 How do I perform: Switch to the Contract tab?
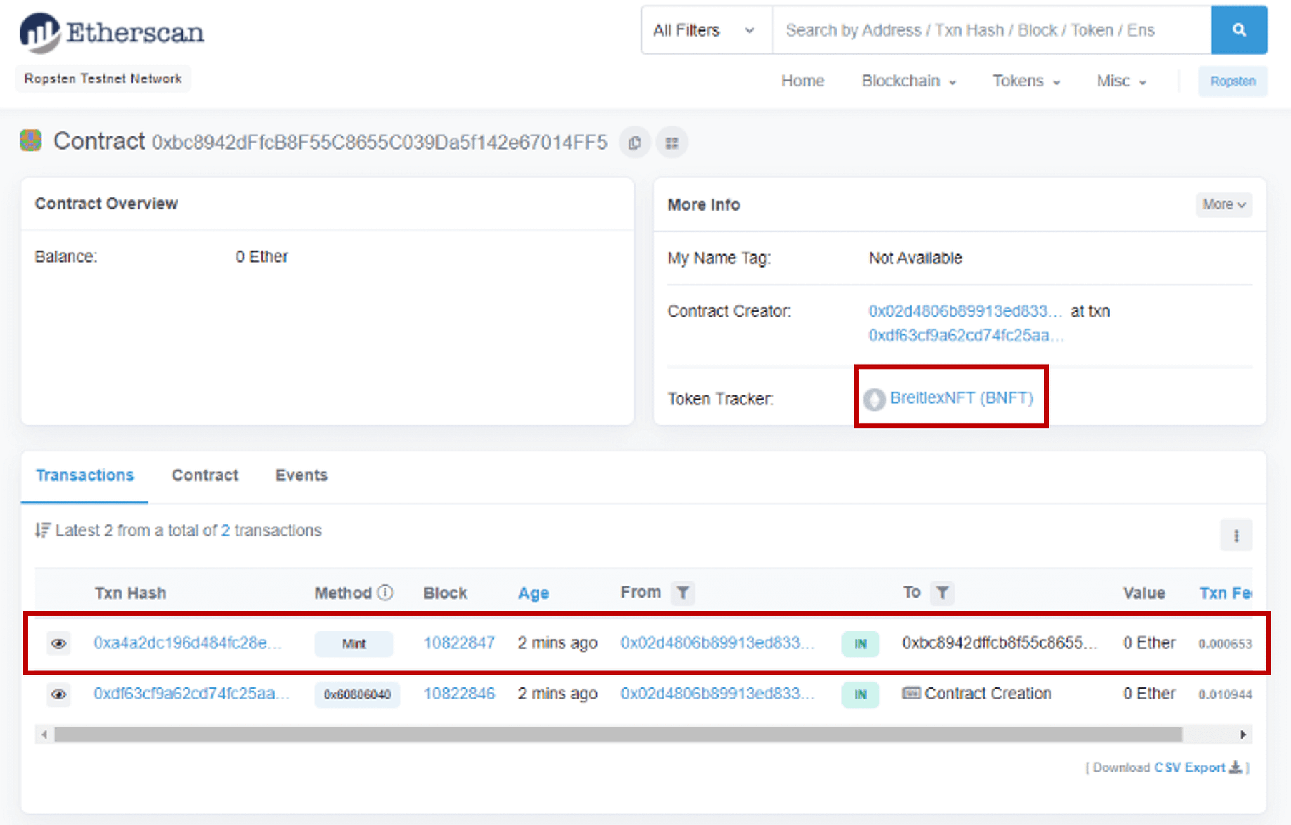click(x=205, y=475)
